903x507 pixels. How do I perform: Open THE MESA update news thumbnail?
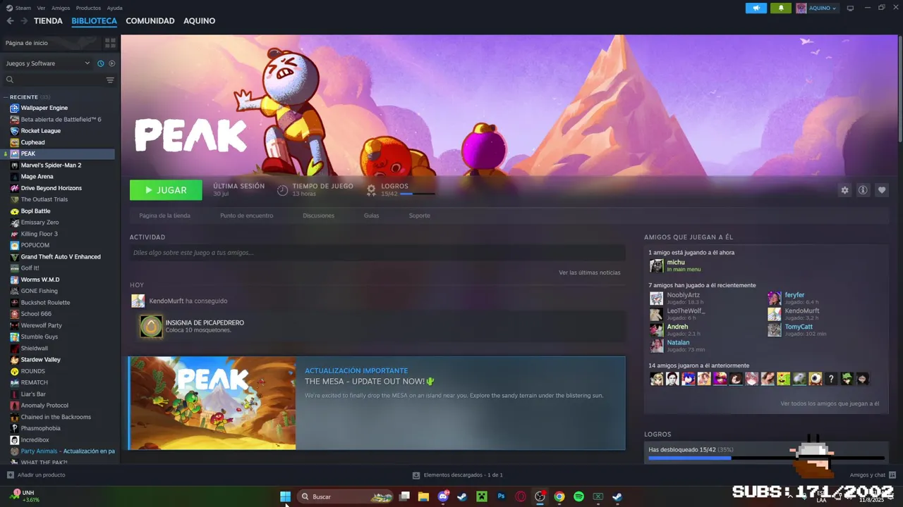point(212,403)
